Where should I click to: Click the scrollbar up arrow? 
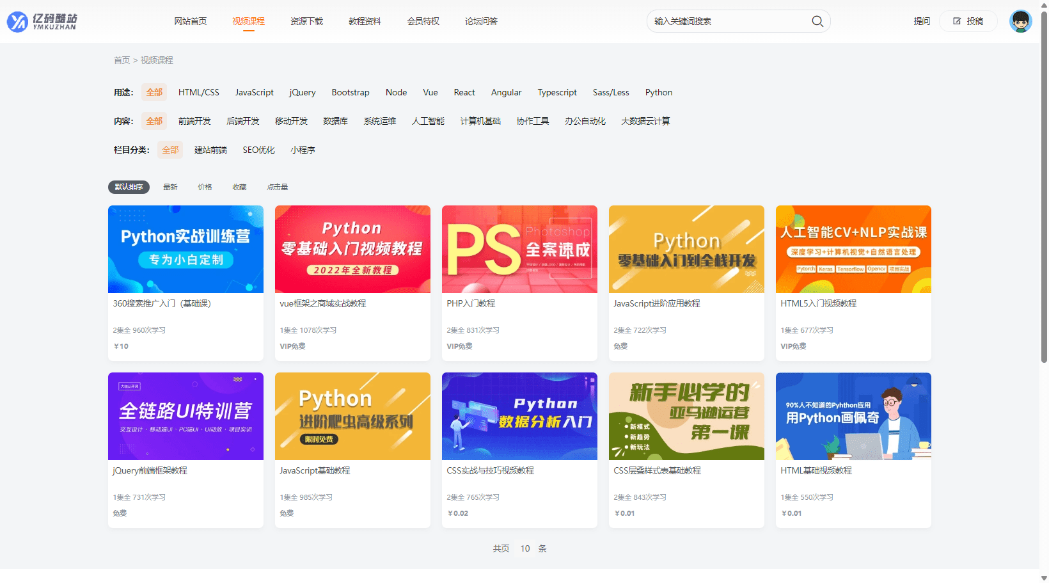1044,5
